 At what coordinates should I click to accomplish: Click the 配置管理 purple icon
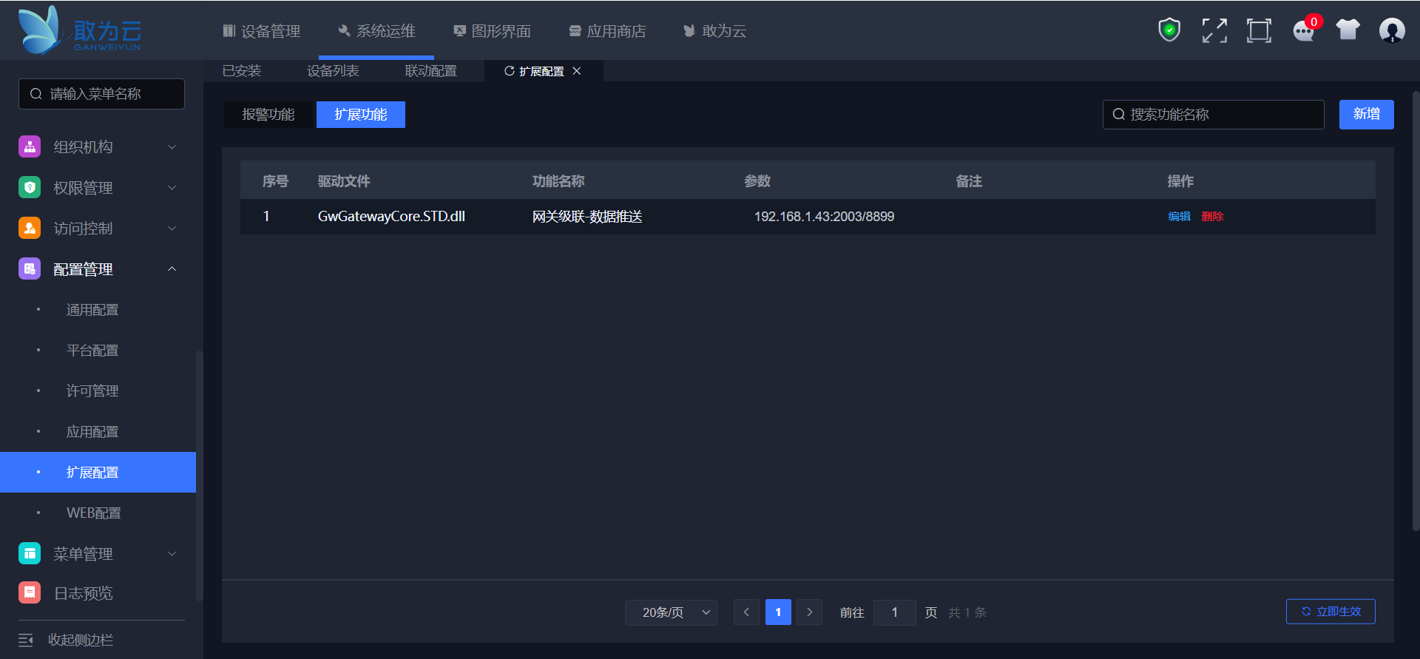[30, 268]
